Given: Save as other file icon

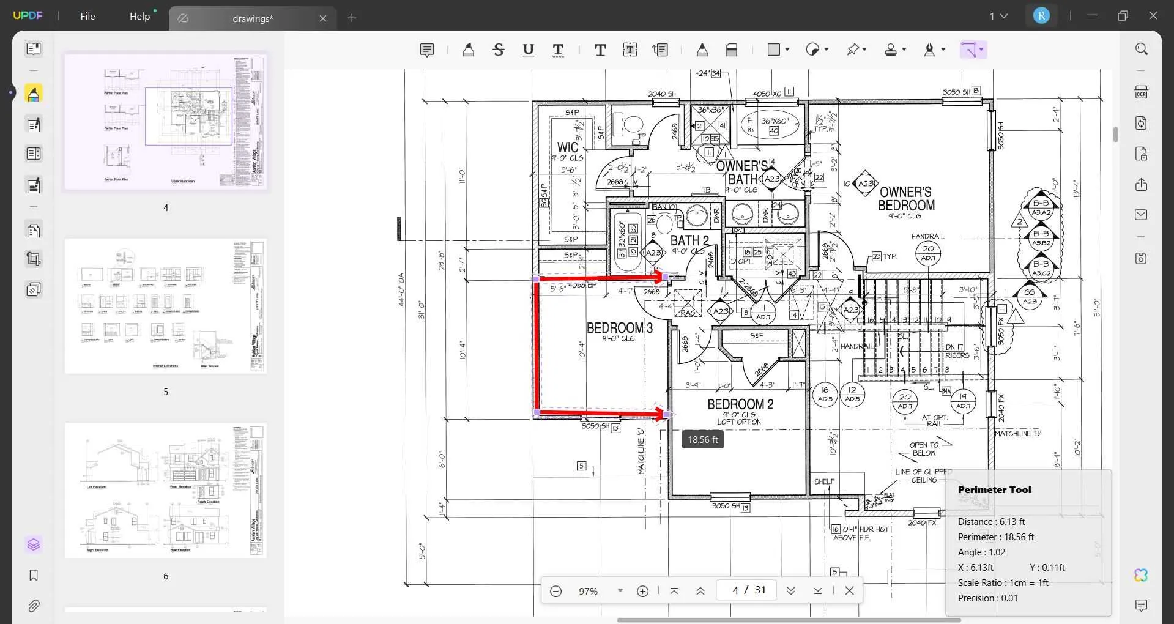Looking at the screenshot, I should pyautogui.click(x=1141, y=258).
